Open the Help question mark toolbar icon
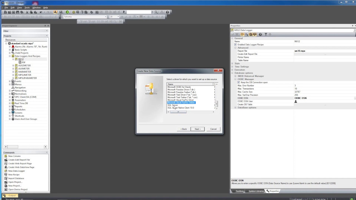Screen dimensions: 356x200 (167, 12)
